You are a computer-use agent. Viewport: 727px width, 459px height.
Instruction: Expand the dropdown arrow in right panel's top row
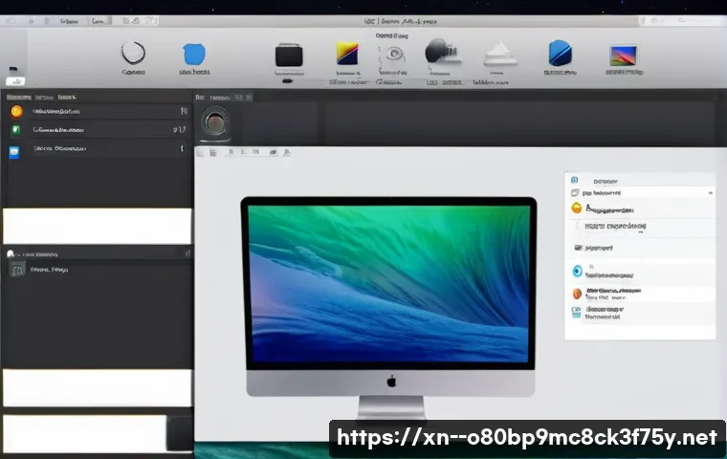[709, 193]
